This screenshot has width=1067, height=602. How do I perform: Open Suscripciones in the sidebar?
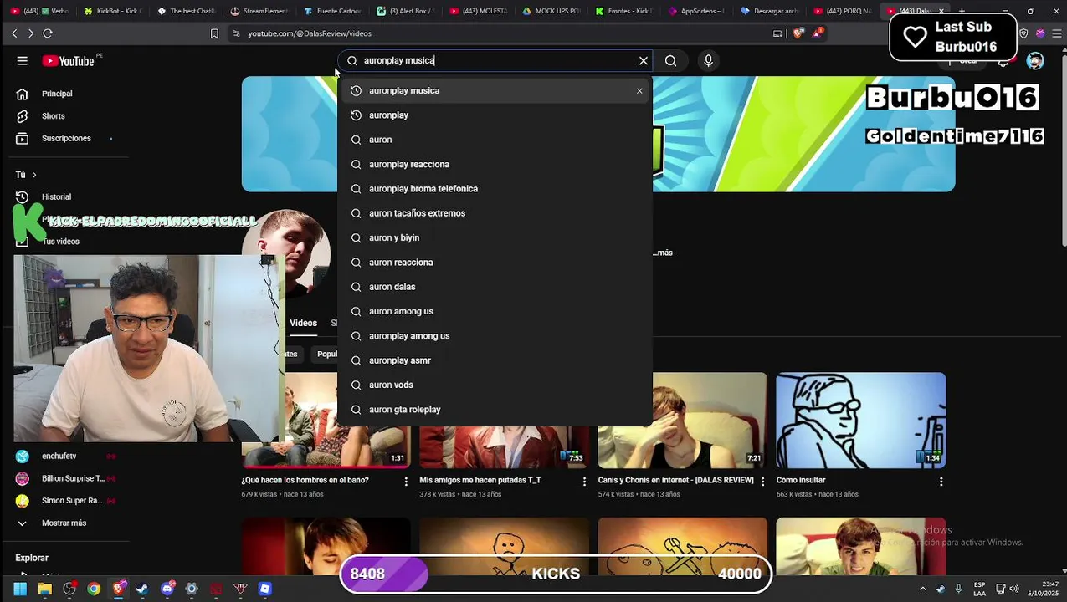click(65, 138)
